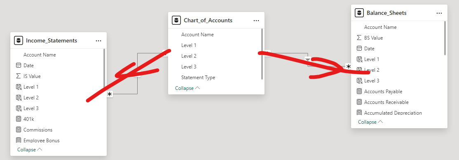
Task: Select Level 2 field in Chart_of_Accounts
Action: point(189,56)
